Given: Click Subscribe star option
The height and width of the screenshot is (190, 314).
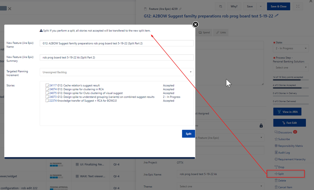Looking at the screenshot, I should click(x=282, y=139).
